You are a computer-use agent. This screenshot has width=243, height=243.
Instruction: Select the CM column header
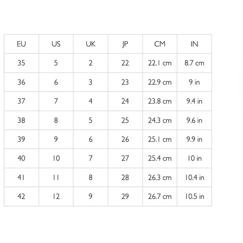pyautogui.click(x=160, y=44)
